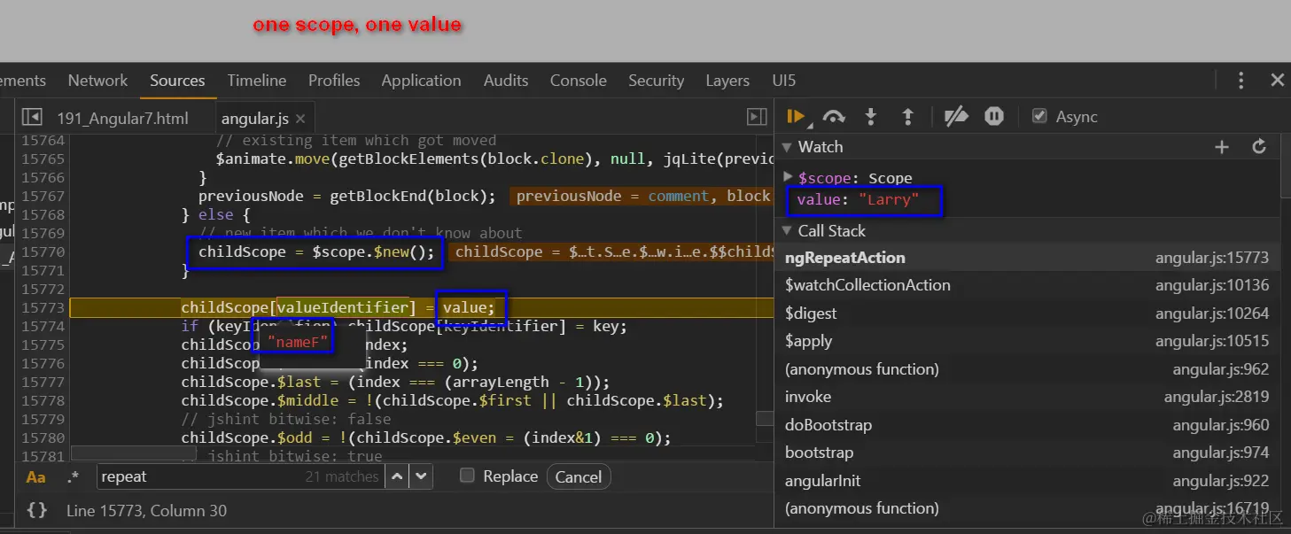
Task: Switch to the Application tab
Action: [421, 80]
